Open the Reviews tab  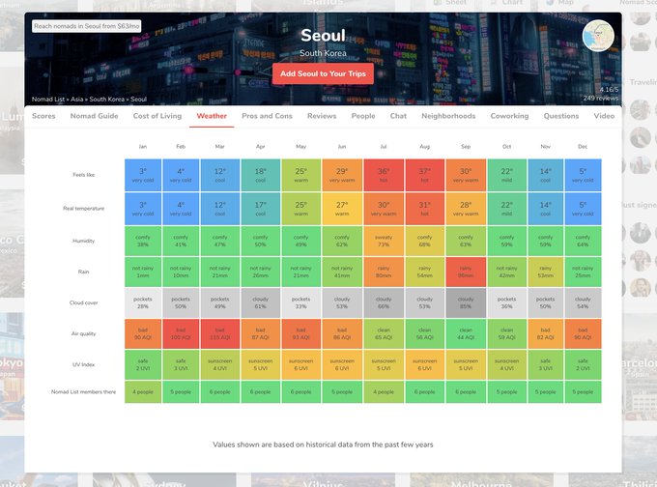click(x=322, y=116)
